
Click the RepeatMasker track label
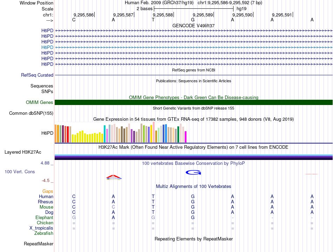coord(39,244)
